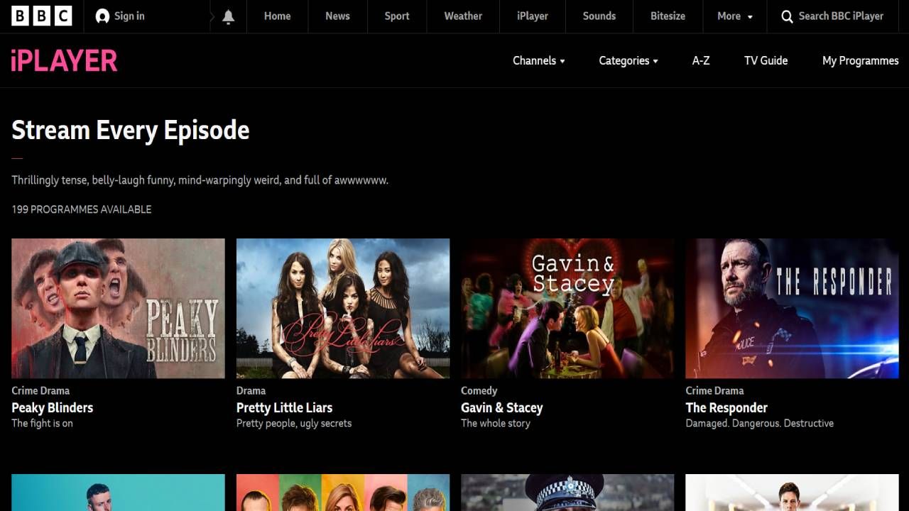This screenshot has height=511, width=909.
Task: Click 'Crime Drama' label above The Responder
Action: (x=714, y=390)
